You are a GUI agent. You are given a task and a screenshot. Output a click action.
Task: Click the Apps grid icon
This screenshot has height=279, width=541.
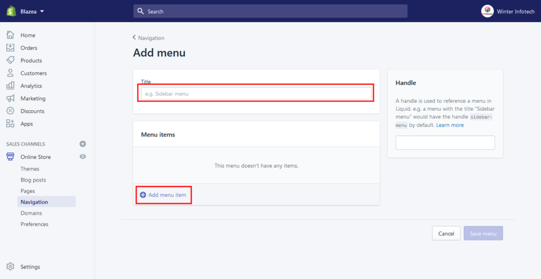tap(10, 124)
